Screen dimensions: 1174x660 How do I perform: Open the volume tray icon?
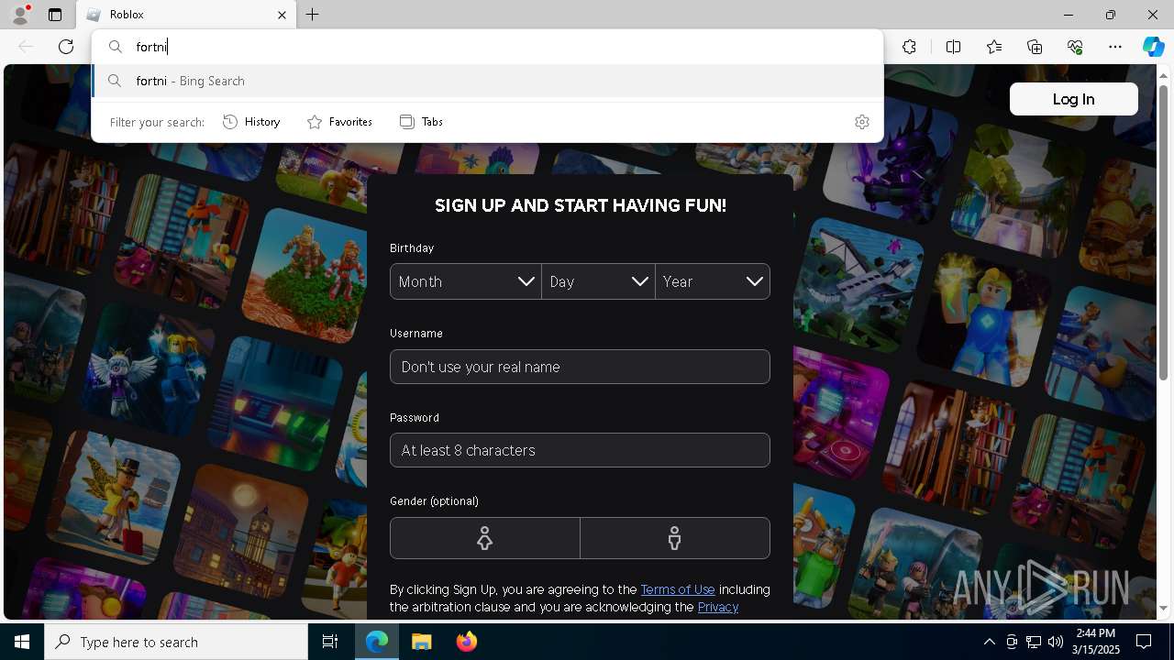point(1055,642)
